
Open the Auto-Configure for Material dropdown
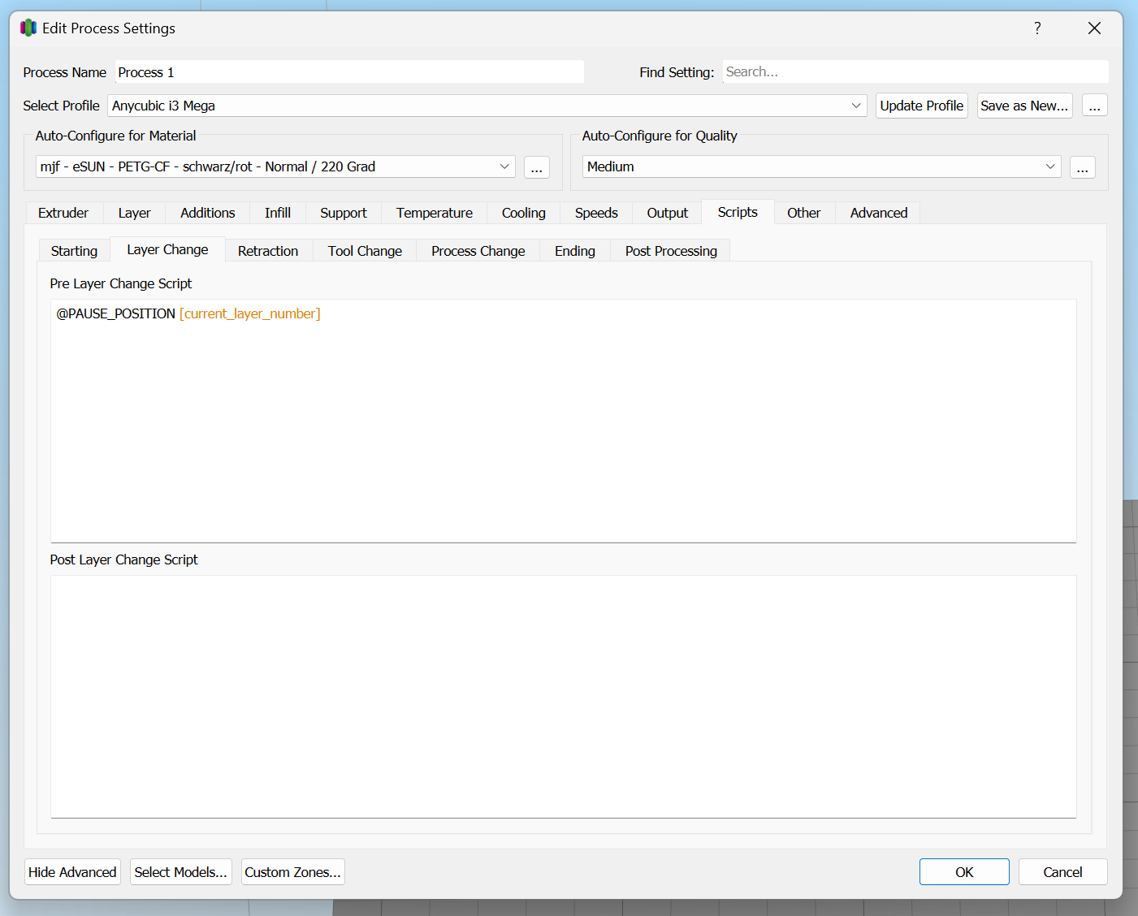tap(275, 166)
